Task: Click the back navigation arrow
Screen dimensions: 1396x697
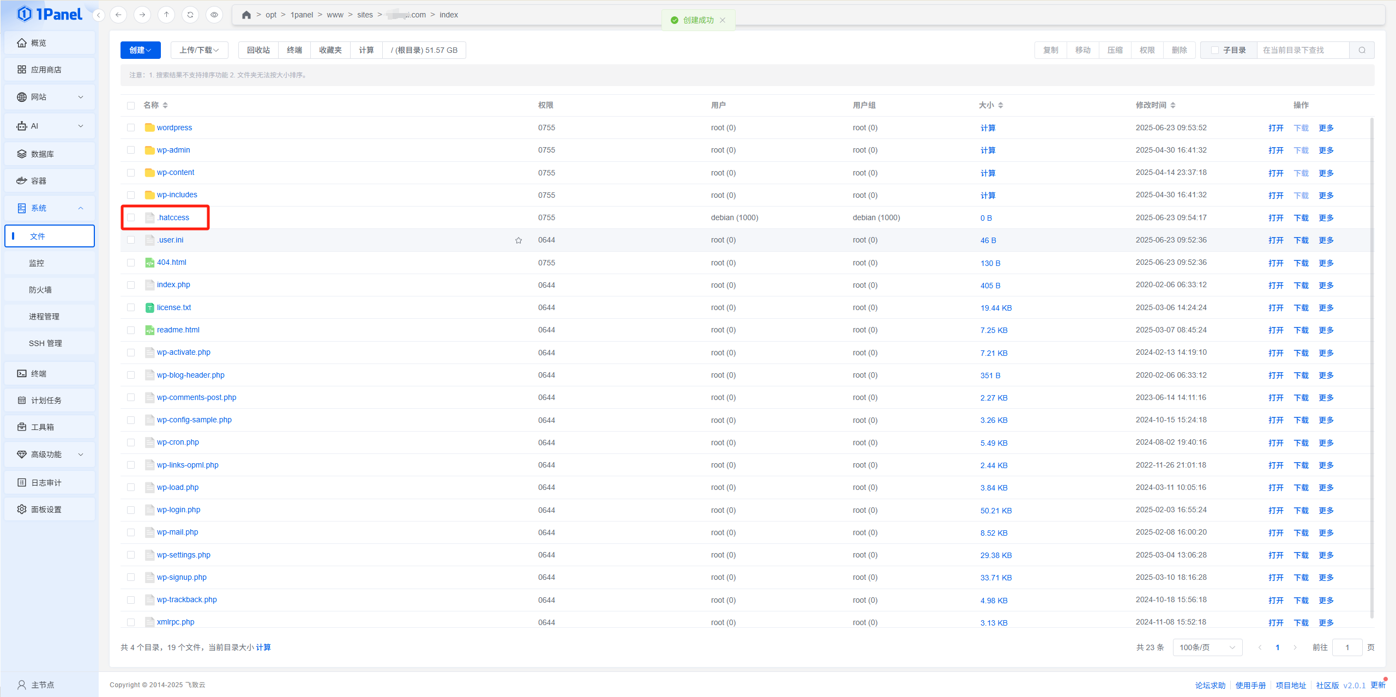Action: [118, 15]
